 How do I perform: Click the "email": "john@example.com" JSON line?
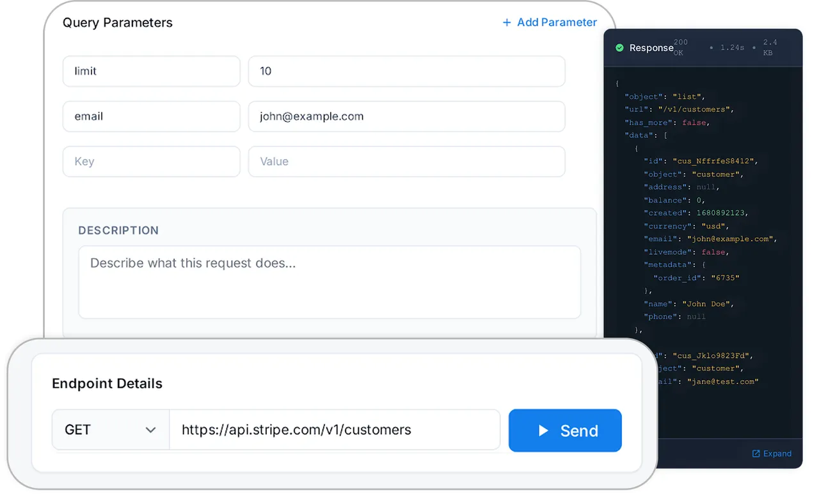(710, 239)
